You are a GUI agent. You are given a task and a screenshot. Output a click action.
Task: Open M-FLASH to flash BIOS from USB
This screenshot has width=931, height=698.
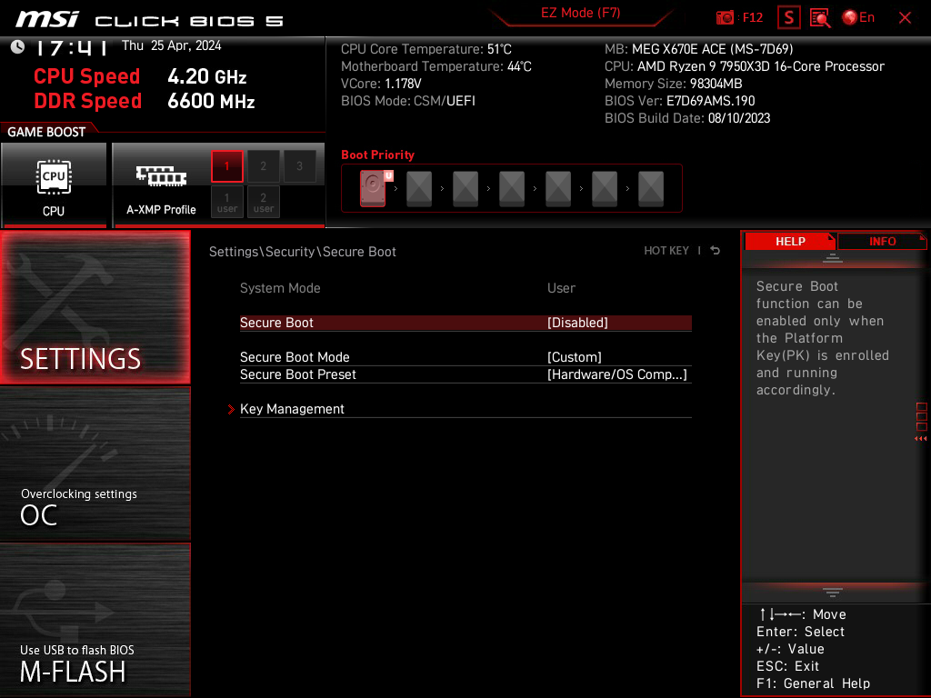(95, 619)
